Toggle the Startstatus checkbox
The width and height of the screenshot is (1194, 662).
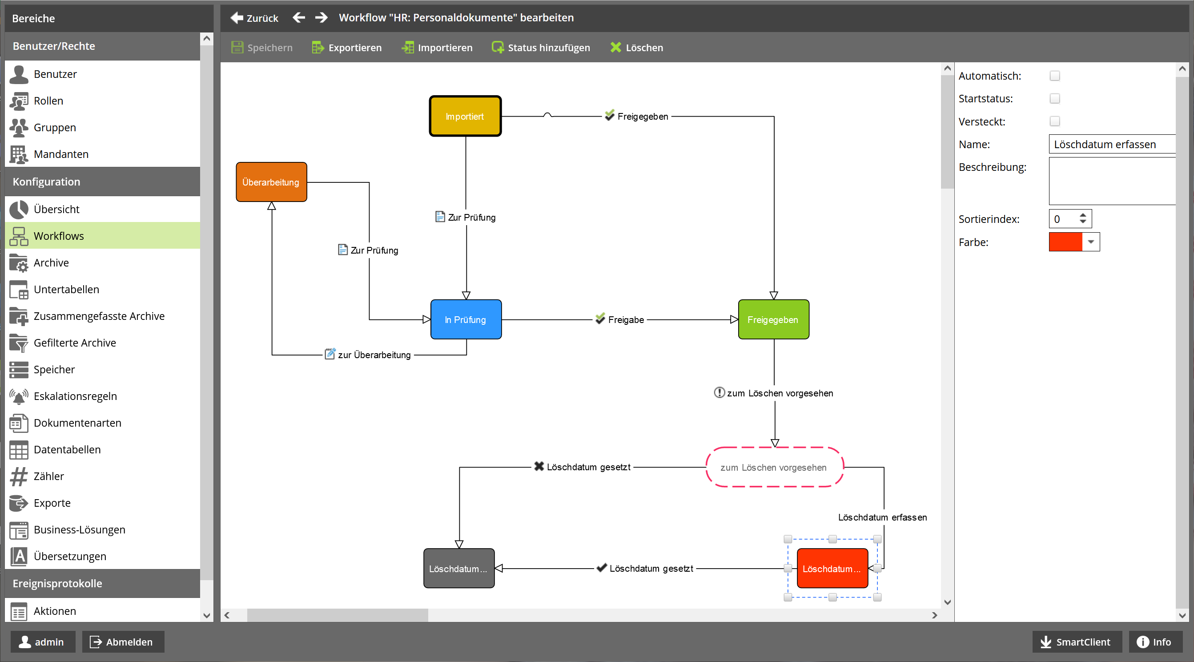(x=1054, y=98)
